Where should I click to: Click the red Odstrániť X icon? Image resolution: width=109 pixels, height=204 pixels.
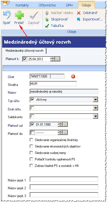click(x=79, y=13)
